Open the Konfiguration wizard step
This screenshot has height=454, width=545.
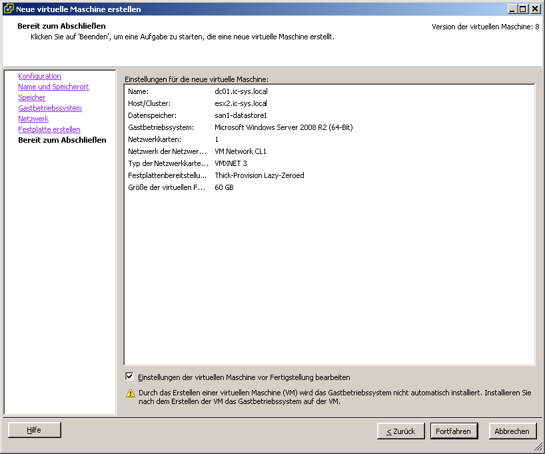39,76
